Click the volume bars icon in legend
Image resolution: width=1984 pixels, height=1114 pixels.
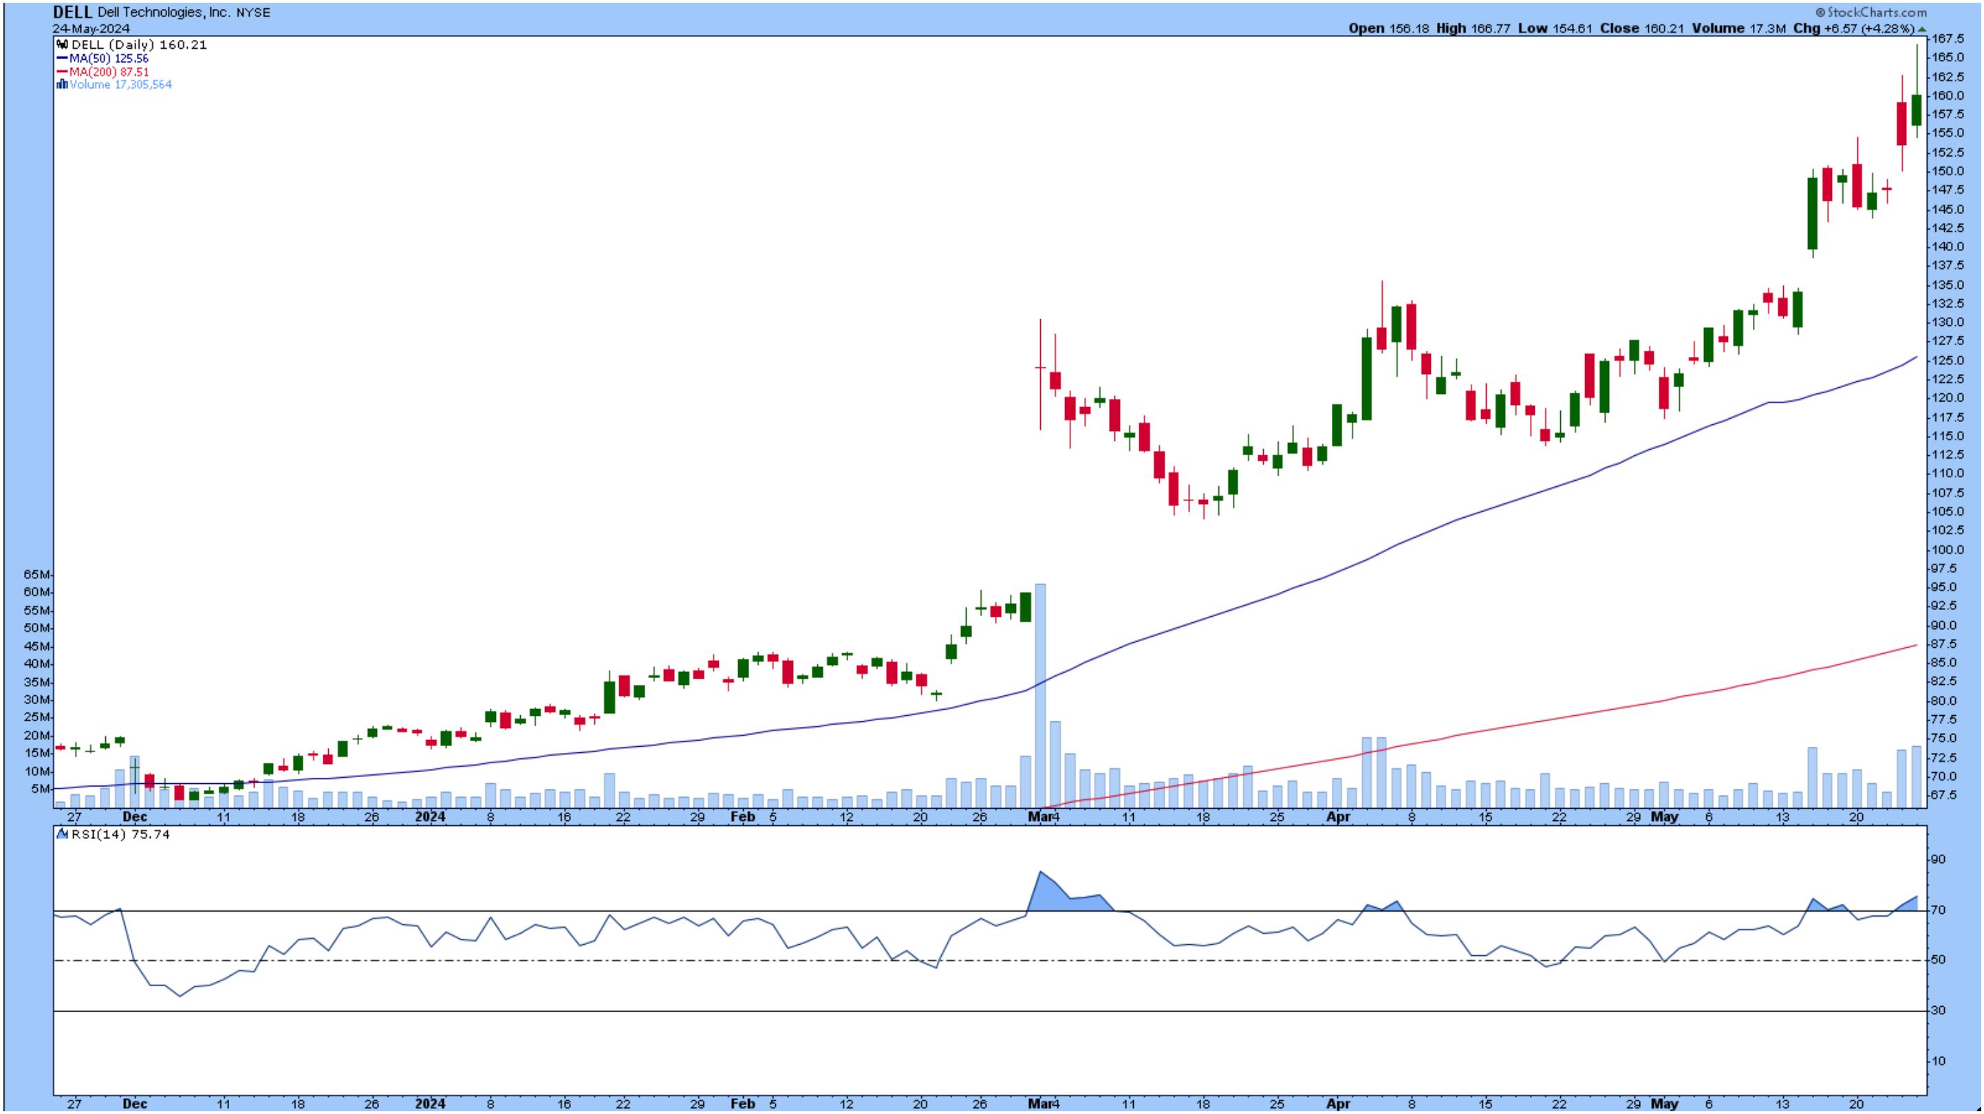click(63, 85)
